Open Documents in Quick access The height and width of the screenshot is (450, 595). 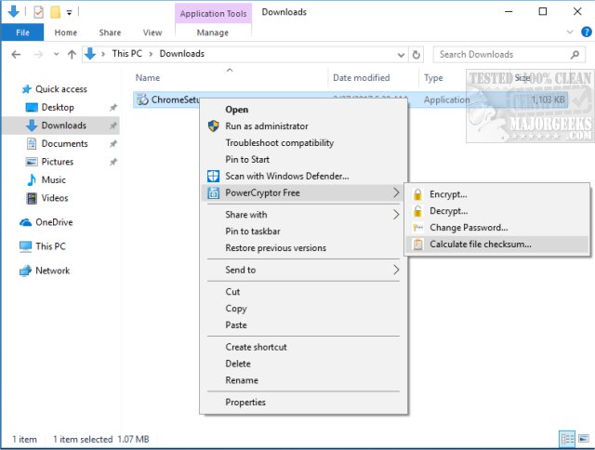coord(64,144)
